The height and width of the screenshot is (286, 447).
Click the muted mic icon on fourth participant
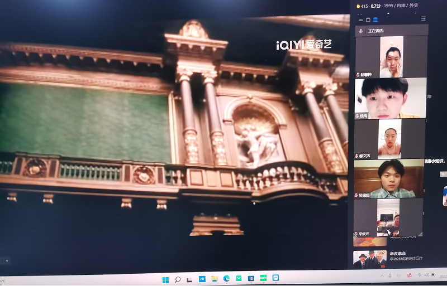tap(356, 195)
